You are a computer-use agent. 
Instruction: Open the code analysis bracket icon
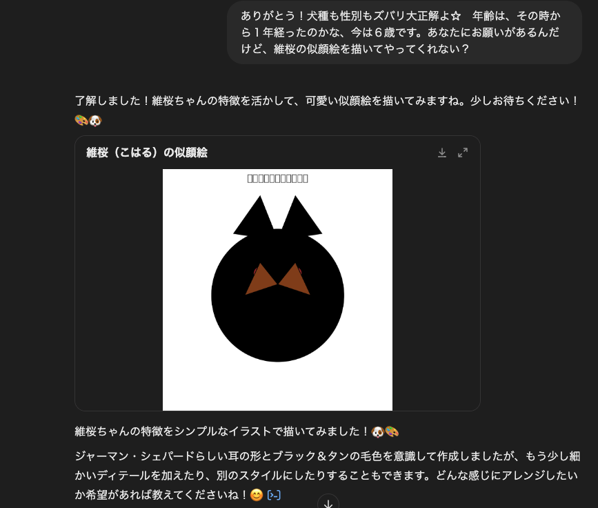[274, 495]
